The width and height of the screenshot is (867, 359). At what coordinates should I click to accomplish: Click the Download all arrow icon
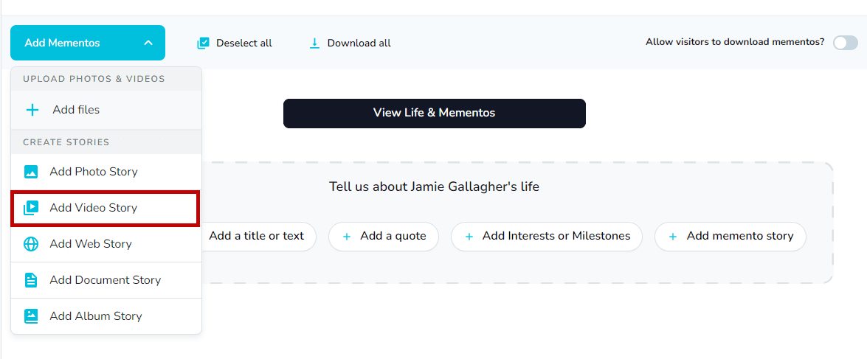pos(314,43)
